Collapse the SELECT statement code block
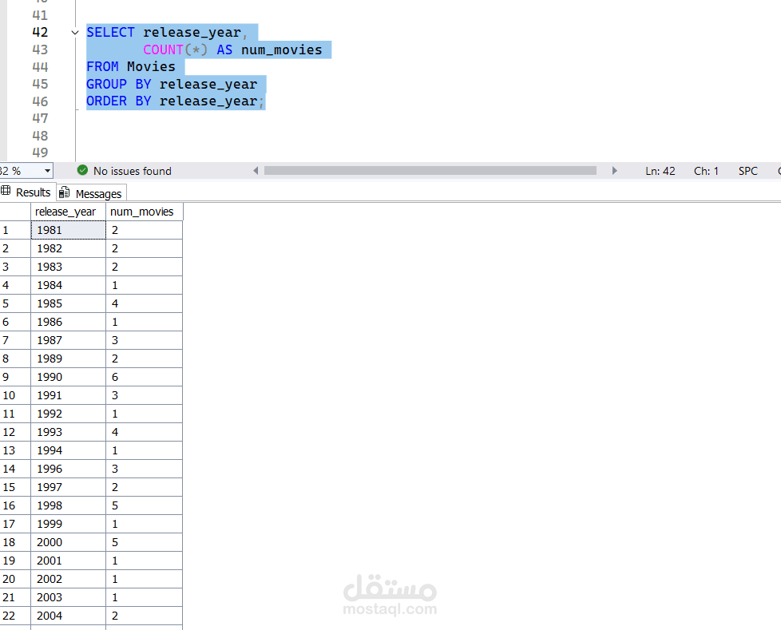Image resolution: width=781 pixels, height=630 pixels. (75, 33)
